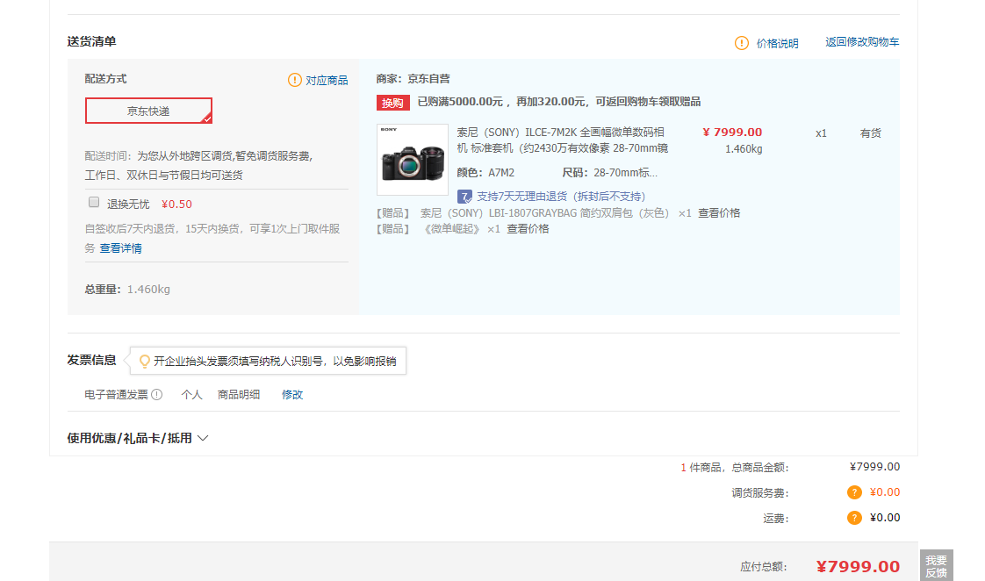
Task: Click info icon beside 电子普通发票
Action: pos(157,394)
